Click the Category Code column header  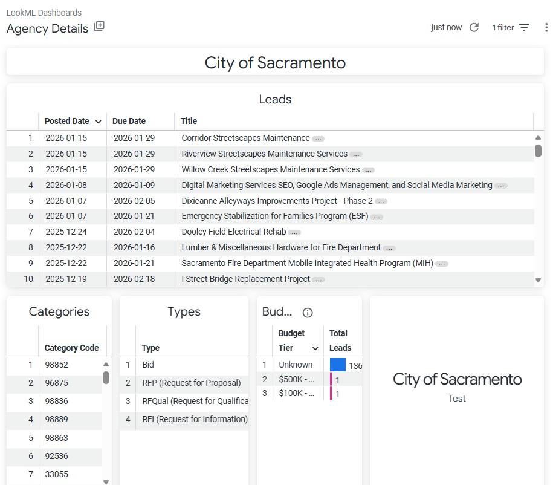pos(71,348)
